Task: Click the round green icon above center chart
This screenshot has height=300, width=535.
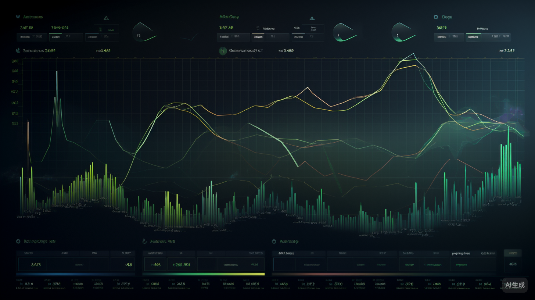Action: coord(222,51)
